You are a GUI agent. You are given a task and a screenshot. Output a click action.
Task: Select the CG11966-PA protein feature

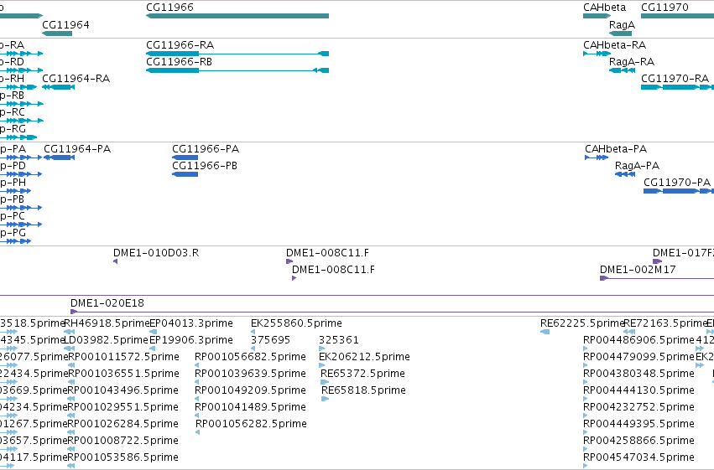(185, 158)
